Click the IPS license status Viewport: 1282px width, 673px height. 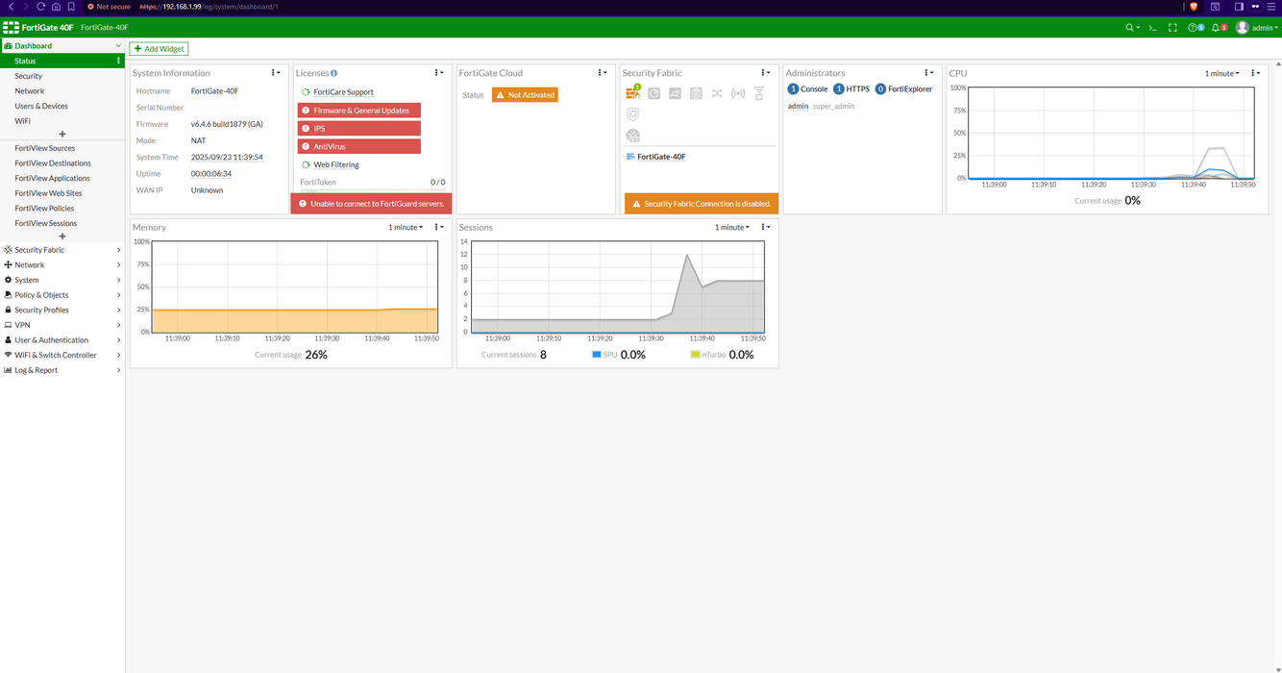[359, 128]
